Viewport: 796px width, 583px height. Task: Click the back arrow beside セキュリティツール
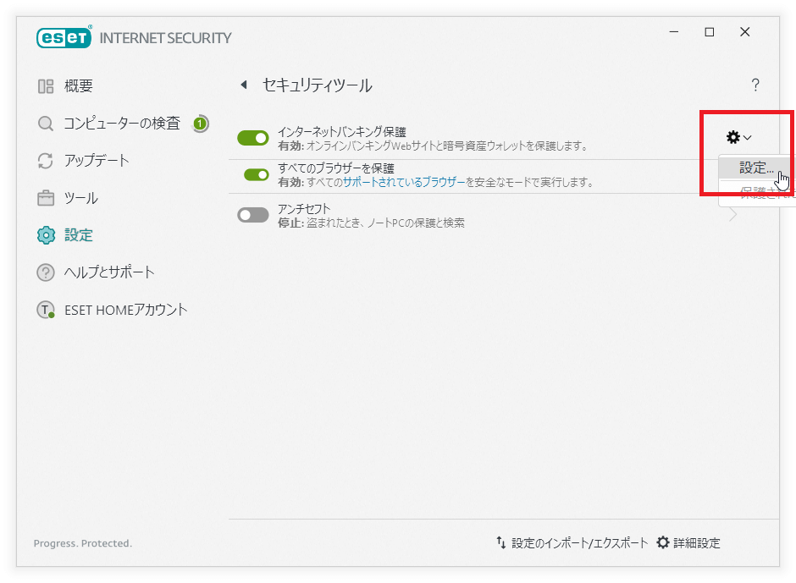point(244,85)
